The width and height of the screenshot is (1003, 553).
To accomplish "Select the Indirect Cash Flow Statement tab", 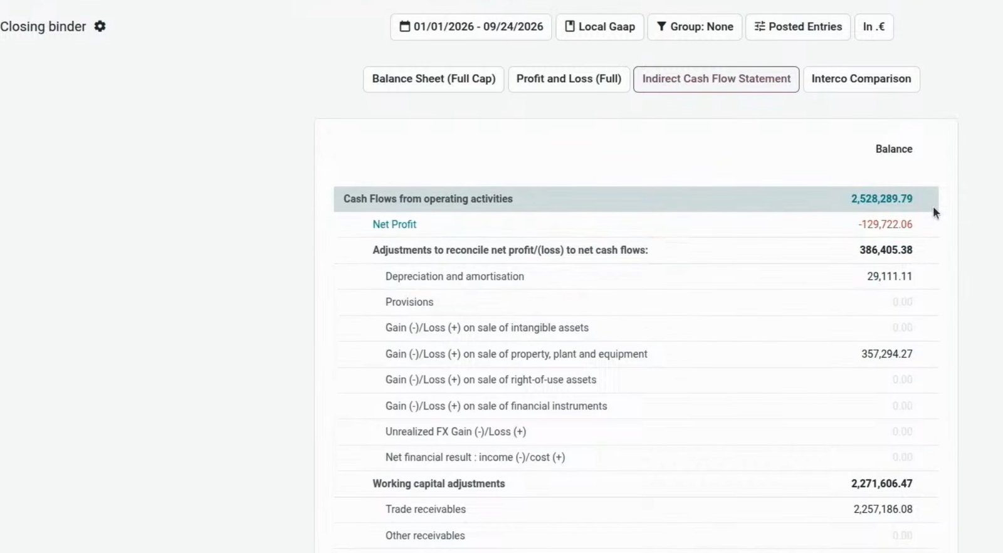I will pos(717,79).
